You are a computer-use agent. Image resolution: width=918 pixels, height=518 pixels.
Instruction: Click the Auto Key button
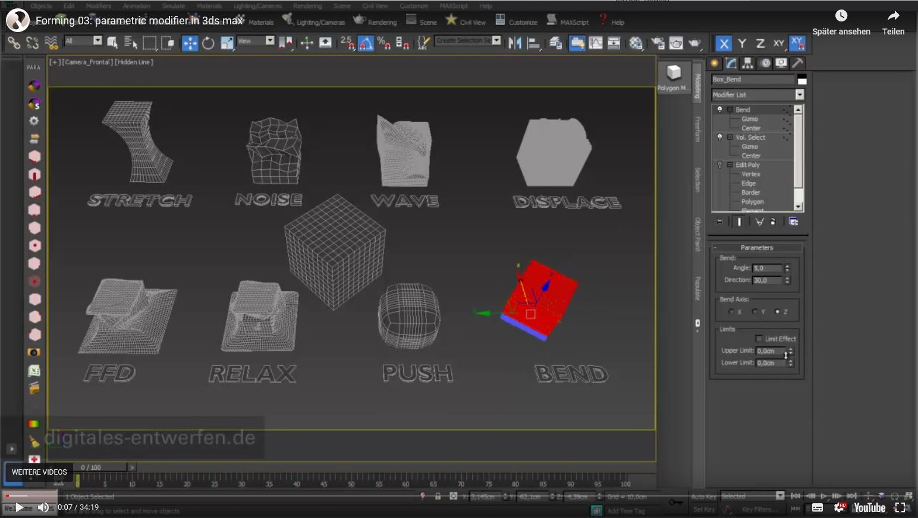[x=703, y=496]
